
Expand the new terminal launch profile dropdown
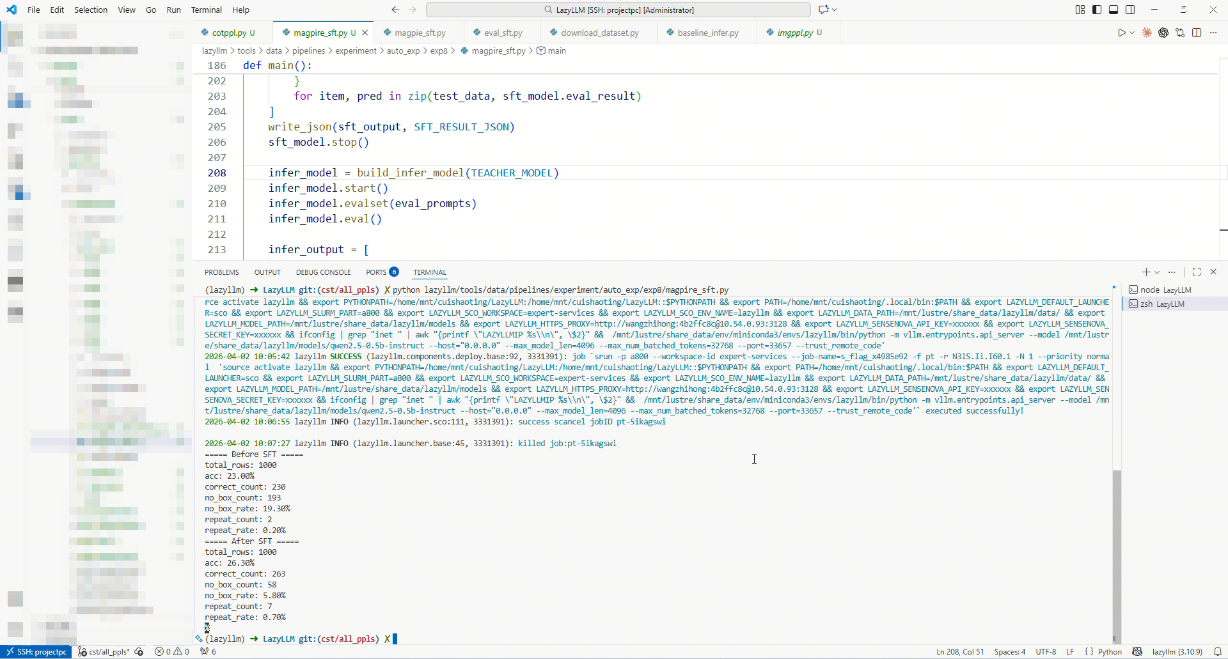pyautogui.click(x=1157, y=272)
